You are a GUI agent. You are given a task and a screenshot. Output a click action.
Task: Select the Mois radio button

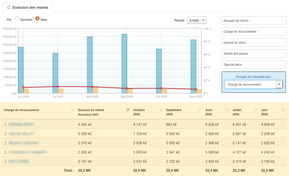tap(37, 18)
